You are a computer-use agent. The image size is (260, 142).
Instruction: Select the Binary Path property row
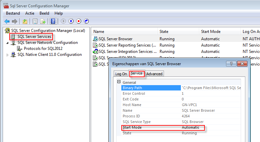pos(181,88)
